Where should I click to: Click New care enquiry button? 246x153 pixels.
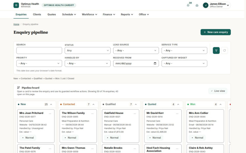coord(215,32)
